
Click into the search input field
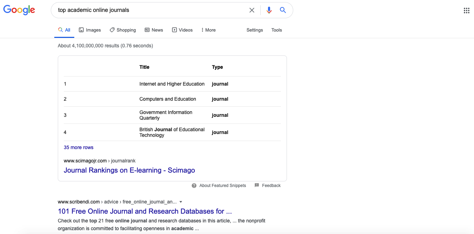click(151, 10)
